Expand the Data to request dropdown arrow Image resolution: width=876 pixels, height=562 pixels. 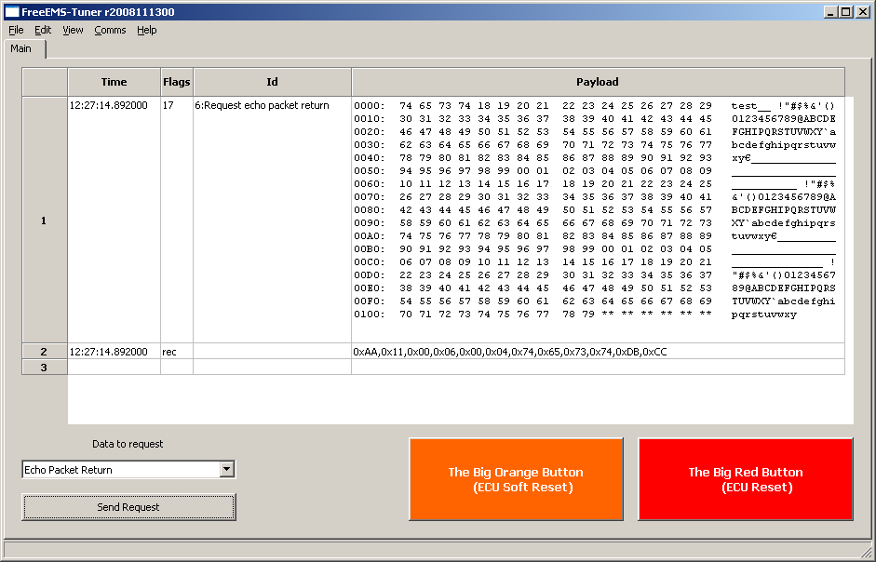(x=226, y=470)
